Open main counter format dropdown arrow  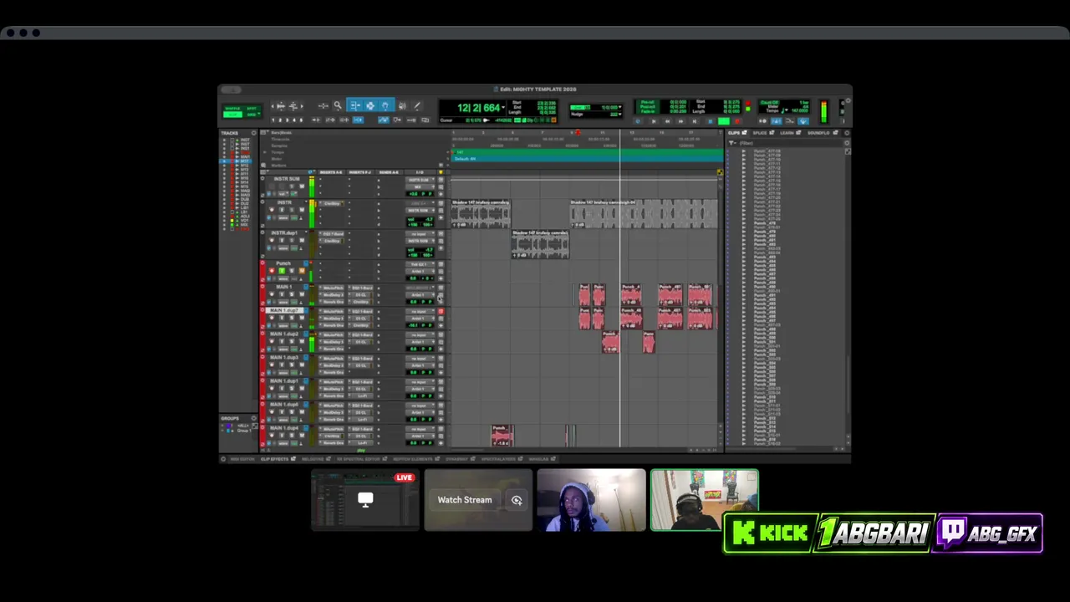click(x=502, y=108)
